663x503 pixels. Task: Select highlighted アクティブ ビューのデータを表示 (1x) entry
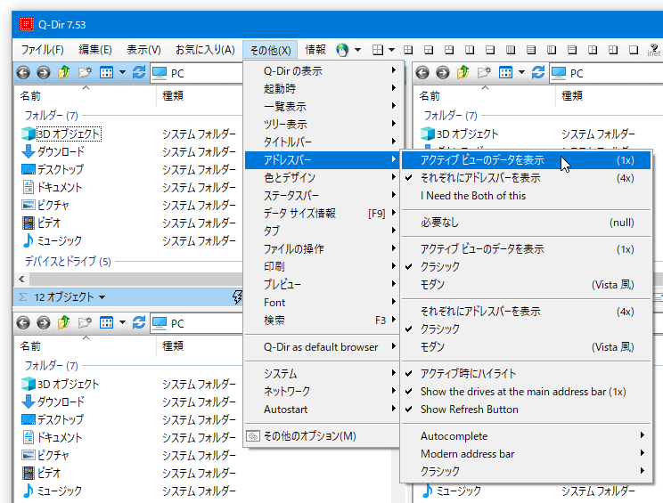pos(526,160)
